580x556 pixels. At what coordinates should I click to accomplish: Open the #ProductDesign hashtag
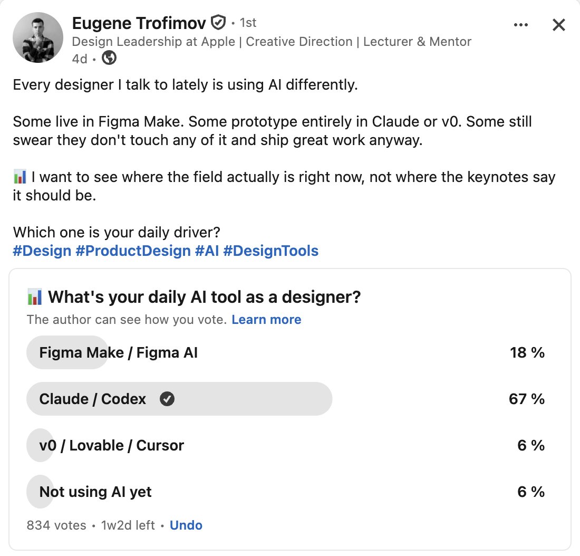pos(133,251)
